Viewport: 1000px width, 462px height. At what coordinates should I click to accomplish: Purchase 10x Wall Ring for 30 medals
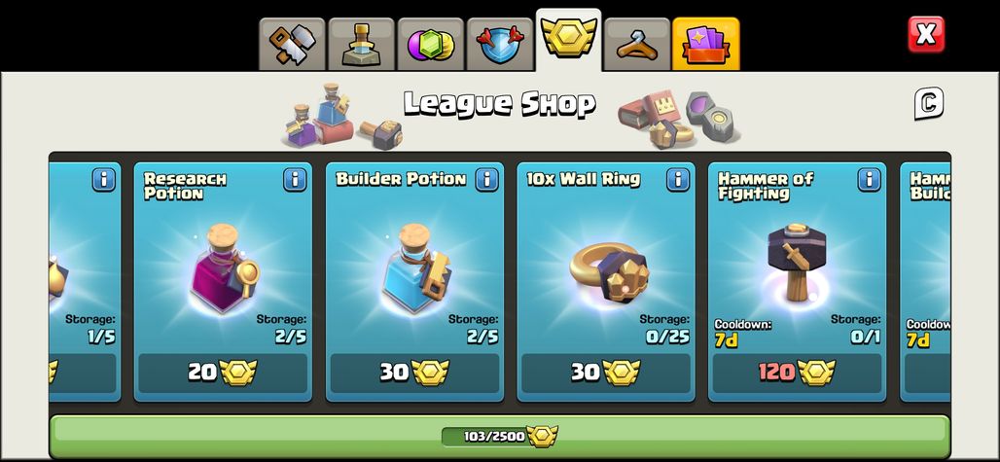click(x=606, y=373)
